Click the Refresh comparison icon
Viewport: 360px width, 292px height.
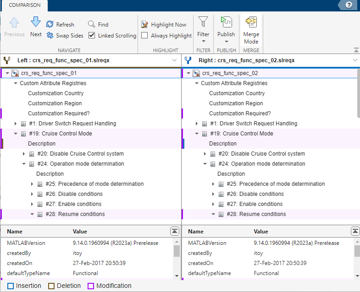pos(50,24)
